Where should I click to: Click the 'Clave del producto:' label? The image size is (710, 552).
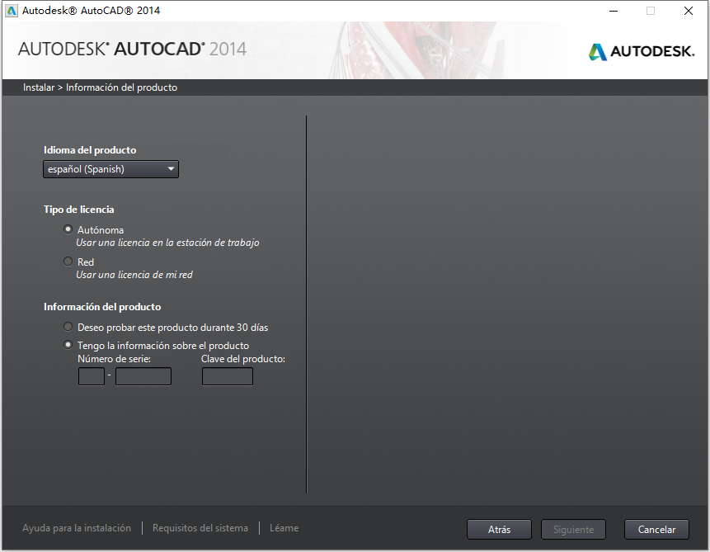pos(243,359)
